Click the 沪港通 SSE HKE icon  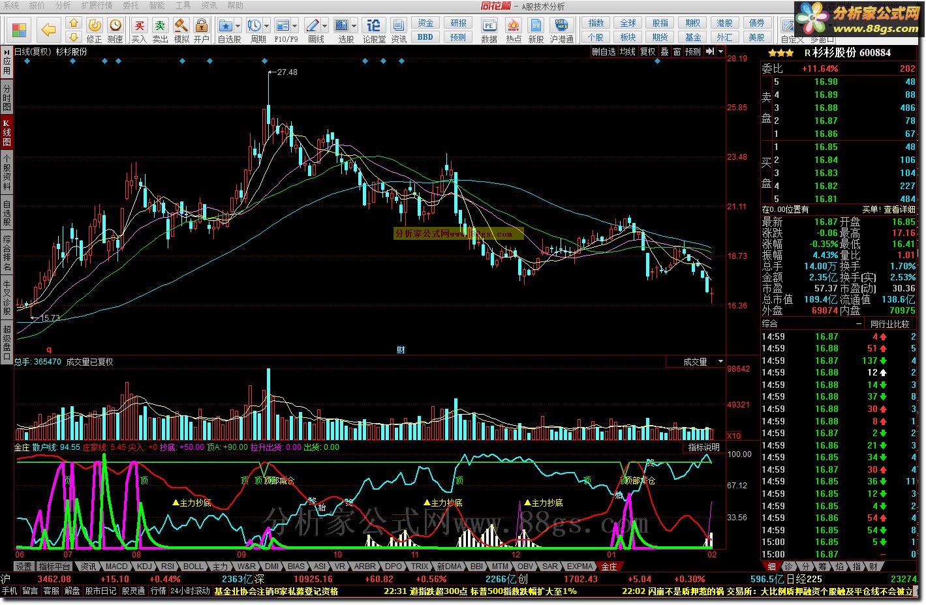tap(561, 25)
